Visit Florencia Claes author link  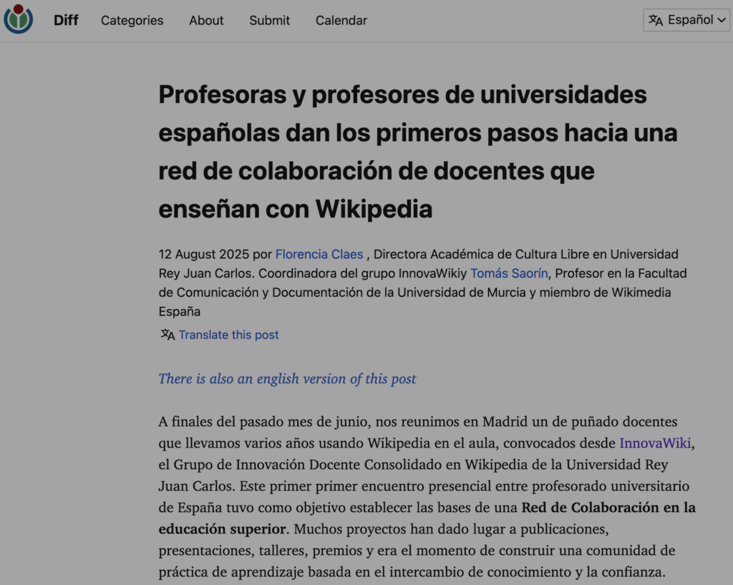click(x=319, y=254)
